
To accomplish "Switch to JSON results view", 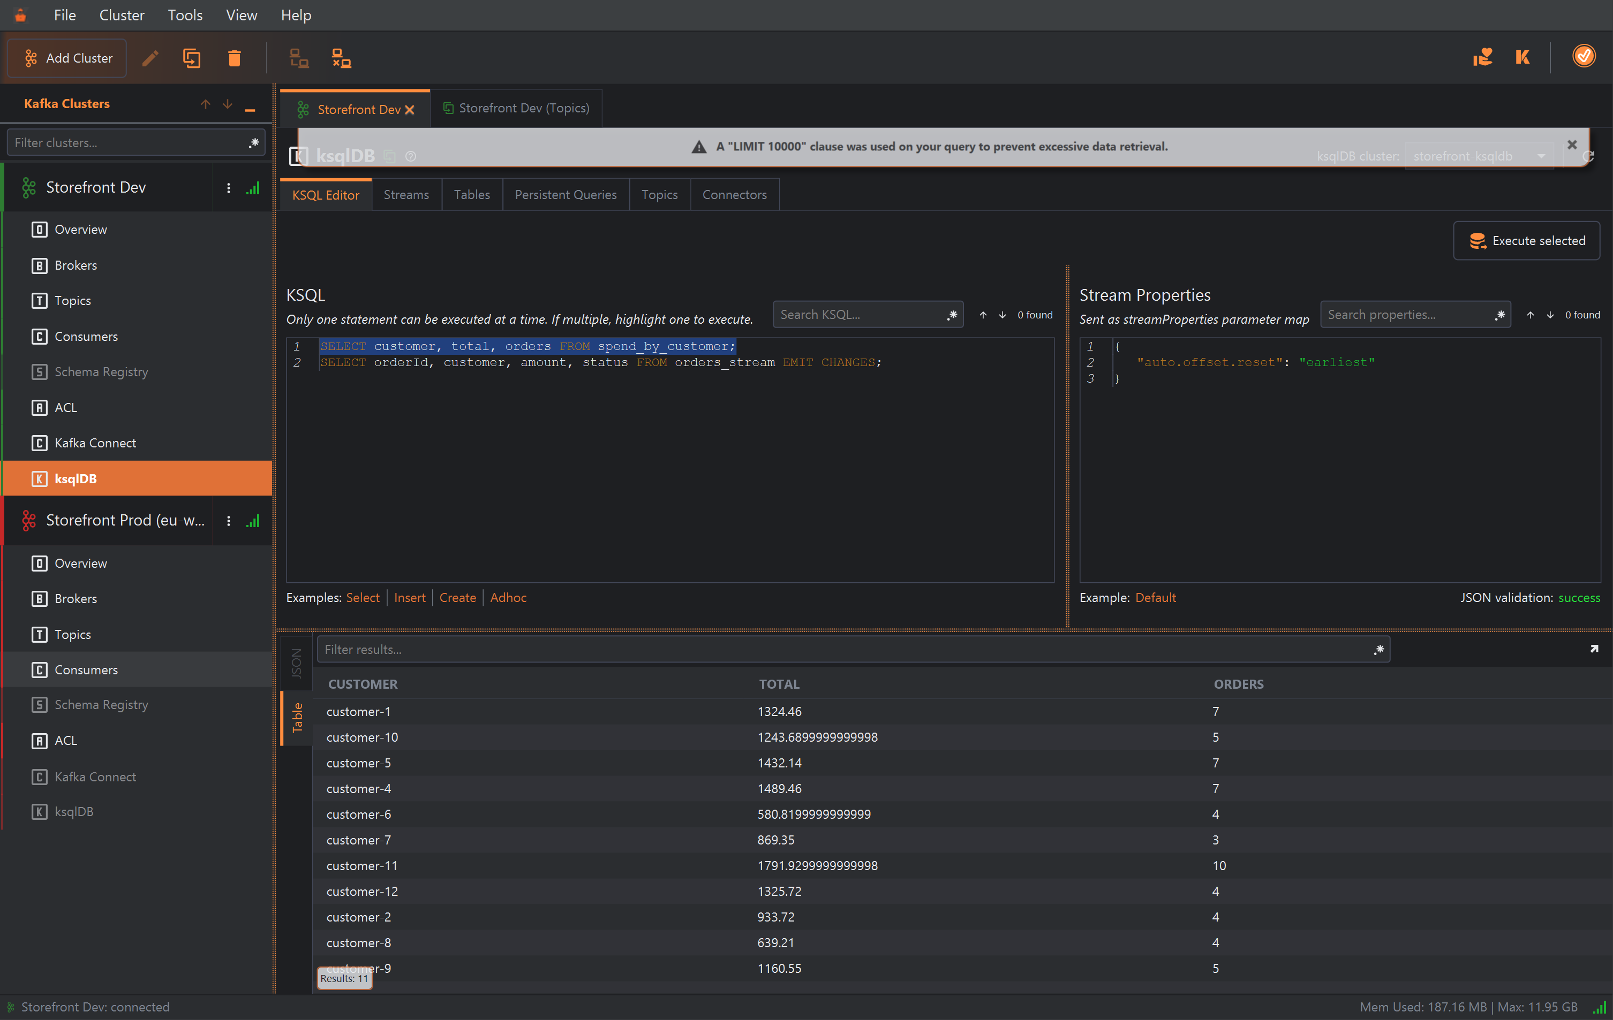I will click(296, 664).
